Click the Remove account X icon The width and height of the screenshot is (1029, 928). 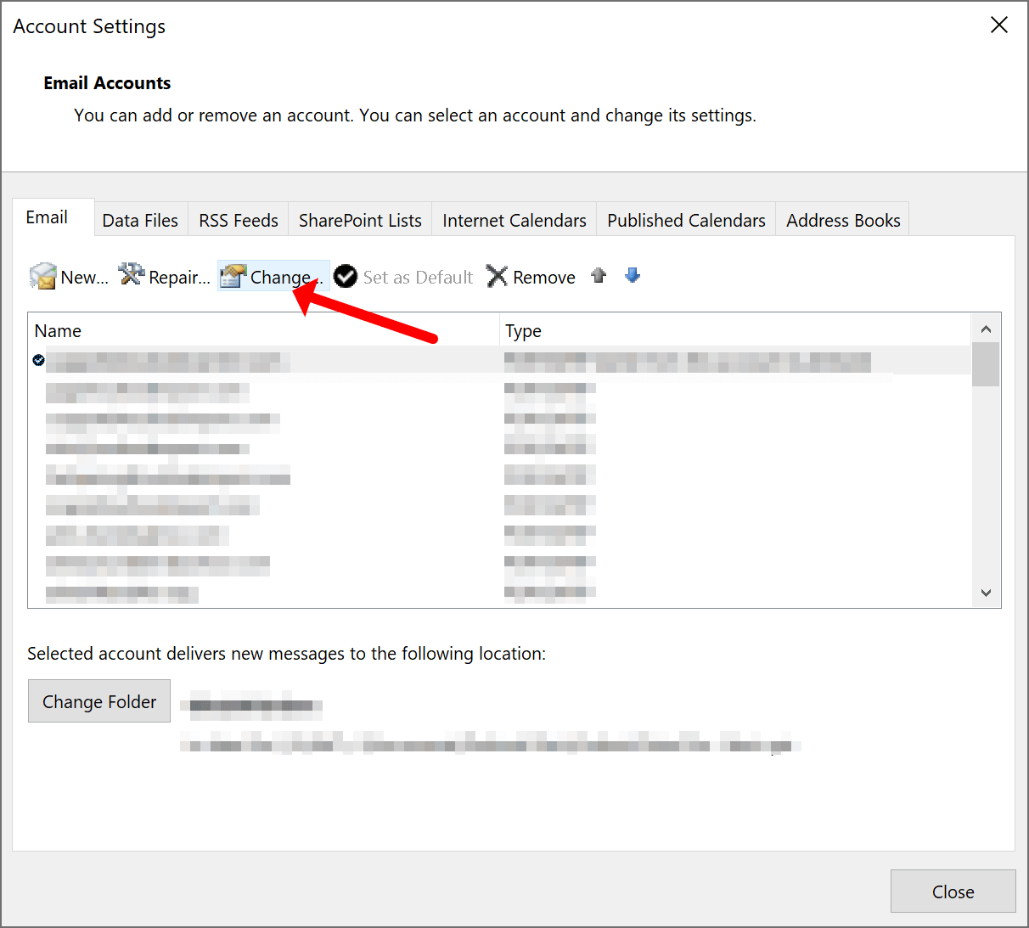497,276
